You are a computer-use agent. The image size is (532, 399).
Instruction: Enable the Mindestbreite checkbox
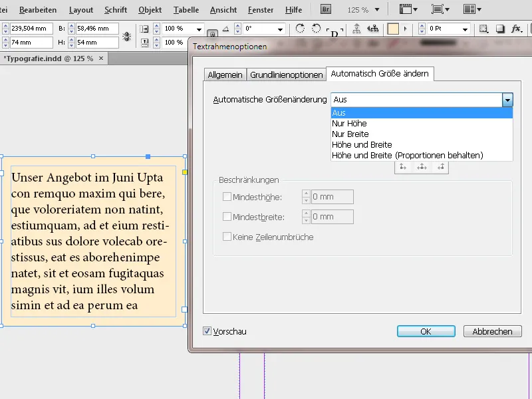[x=227, y=217]
